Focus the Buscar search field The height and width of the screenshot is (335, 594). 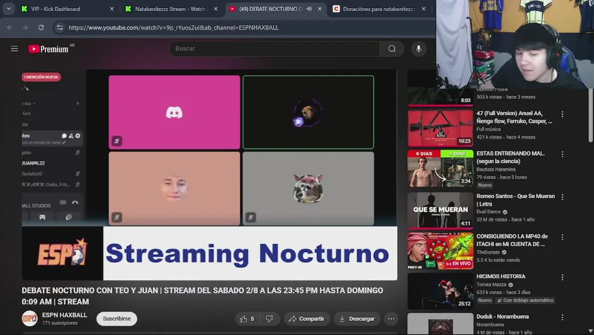pyautogui.click(x=274, y=48)
